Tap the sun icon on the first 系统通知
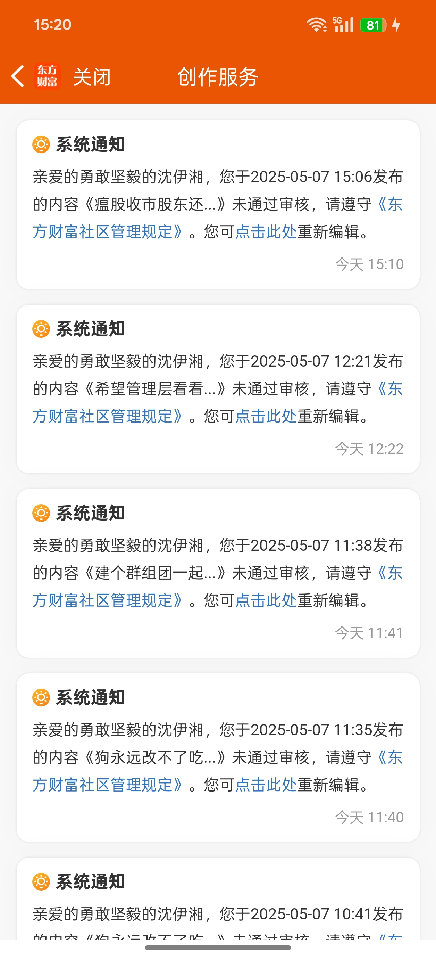This screenshot has width=436, height=959. 41,144
